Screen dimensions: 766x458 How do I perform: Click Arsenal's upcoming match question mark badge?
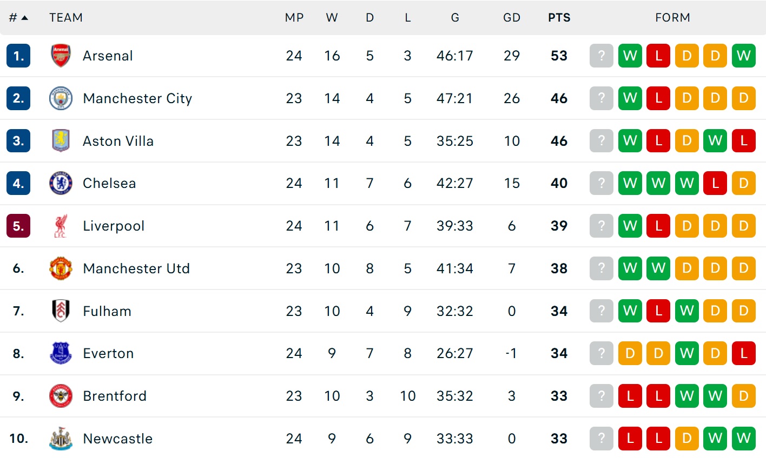[x=601, y=56]
